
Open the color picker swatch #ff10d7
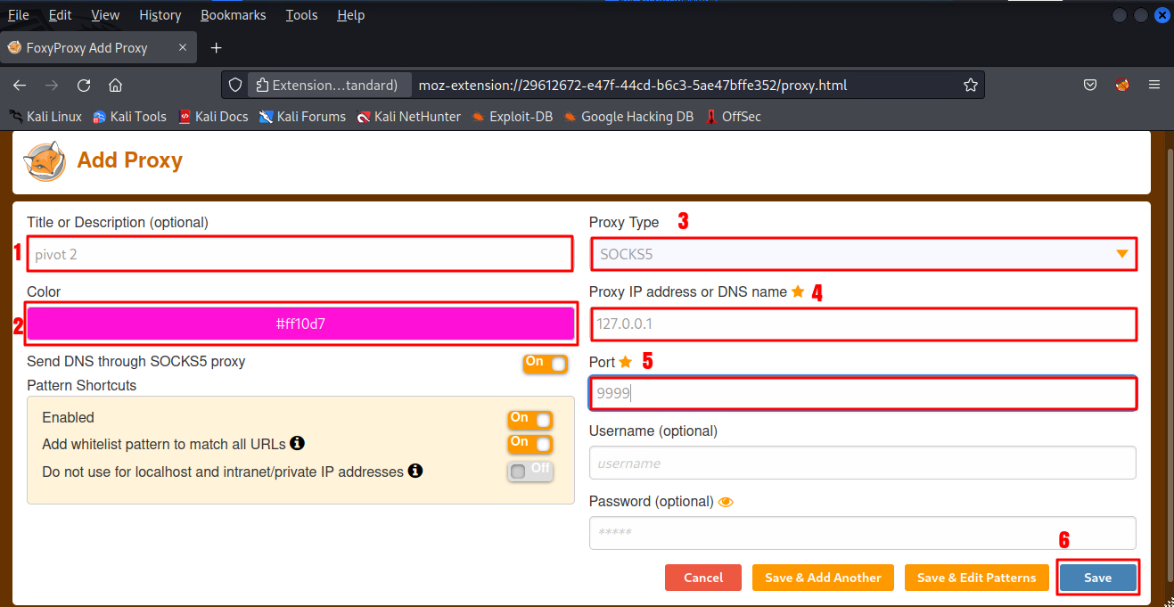pos(300,324)
